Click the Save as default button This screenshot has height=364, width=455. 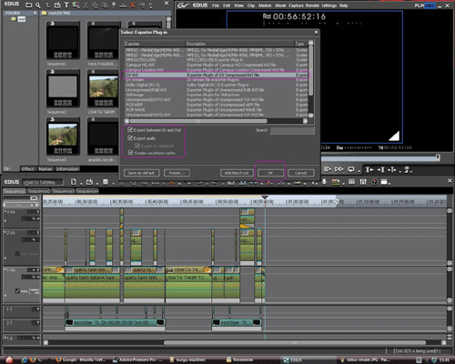click(141, 173)
